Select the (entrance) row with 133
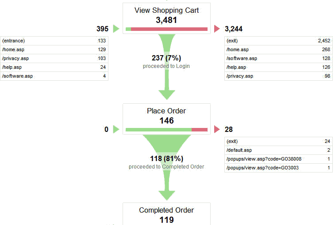The image size is (335, 225). pyautogui.click(x=55, y=41)
